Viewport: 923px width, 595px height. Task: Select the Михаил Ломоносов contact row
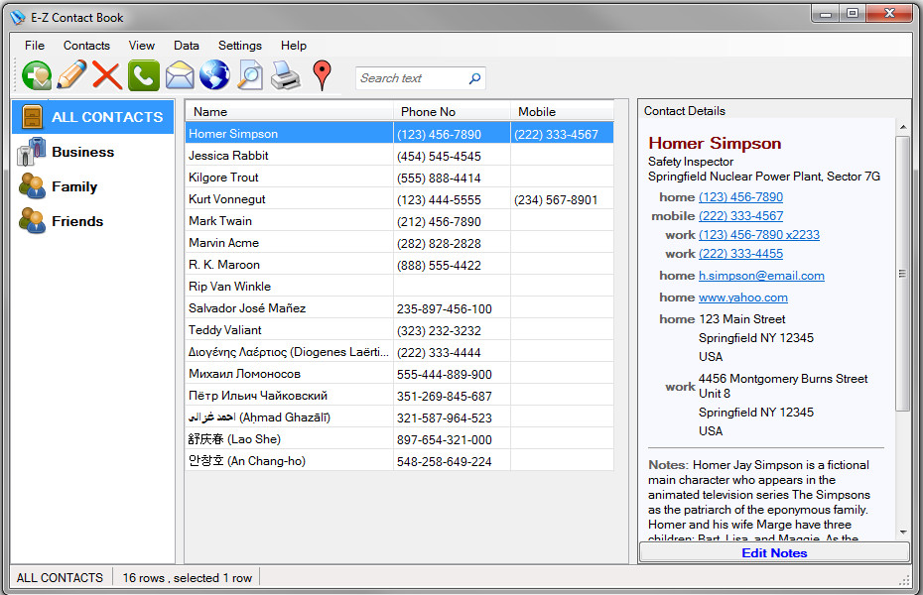(399, 373)
